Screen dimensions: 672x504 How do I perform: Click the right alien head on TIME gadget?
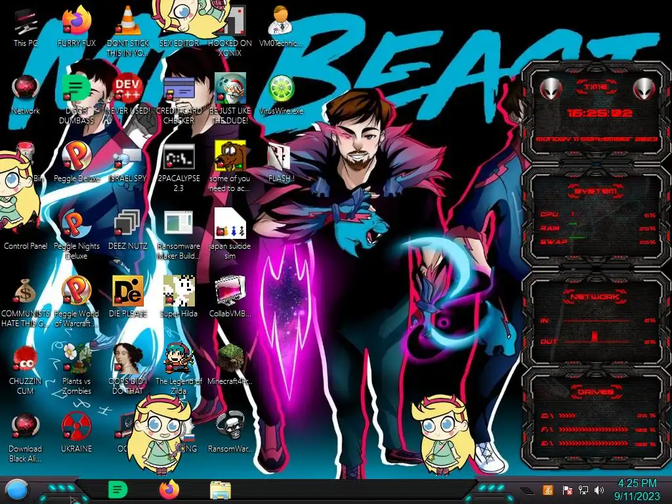click(x=644, y=89)
